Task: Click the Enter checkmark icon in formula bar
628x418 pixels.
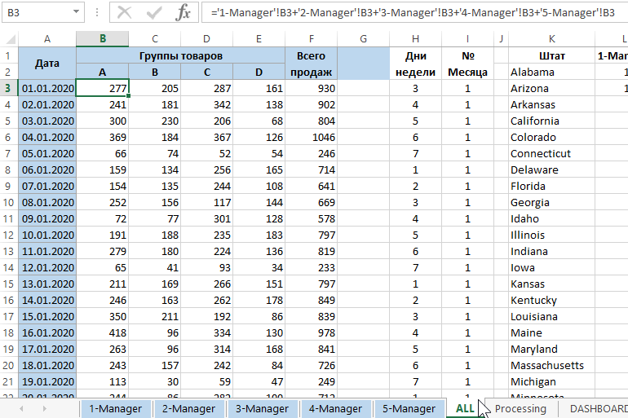Action: point(154,12)
